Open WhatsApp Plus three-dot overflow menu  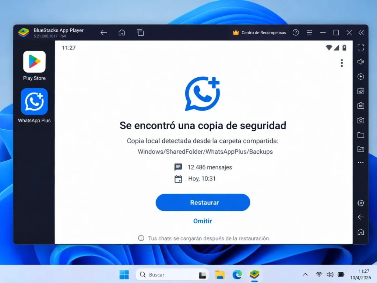point(342,63)
